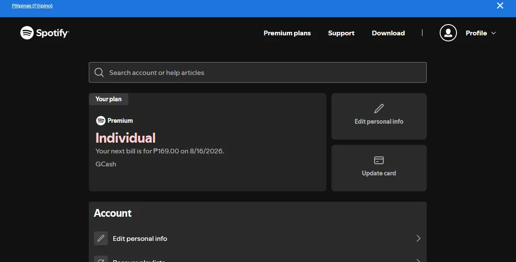The width and height of the screenshot is (516, 262).
Task: Click the card icon above Update card
Action: point(379,160)
